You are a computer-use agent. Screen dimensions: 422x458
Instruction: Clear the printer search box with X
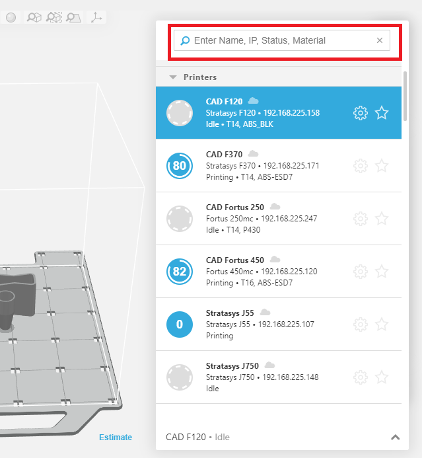coord(379,40)
